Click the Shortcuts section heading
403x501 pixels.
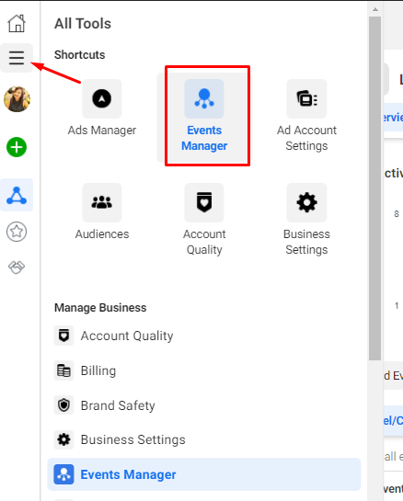pyautogui.click(x=80, y=54)
